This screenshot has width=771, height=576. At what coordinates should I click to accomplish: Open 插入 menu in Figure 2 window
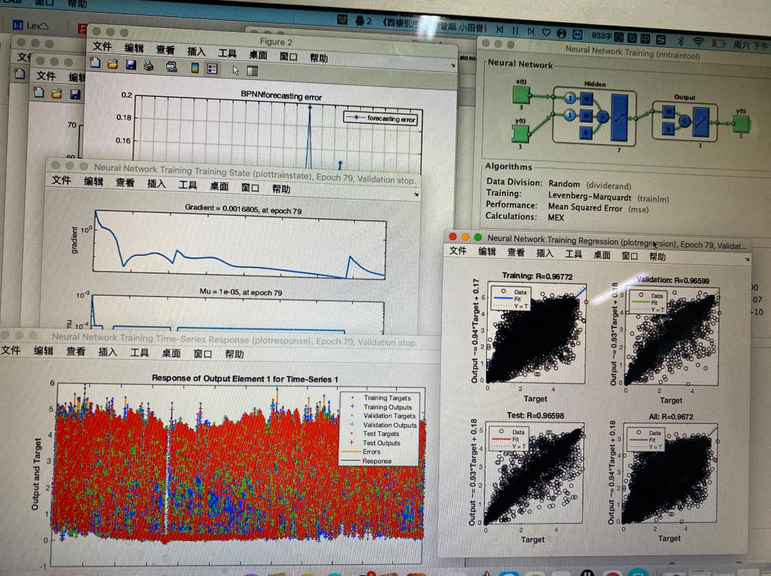point(196,51)
